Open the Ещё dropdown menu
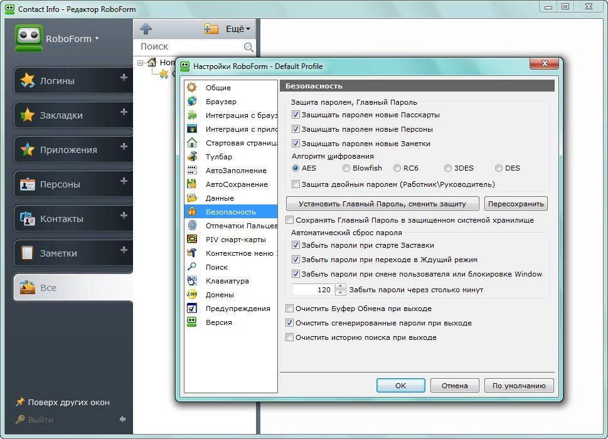The height and width of the screenshot is (439, 608). point(238,29)
